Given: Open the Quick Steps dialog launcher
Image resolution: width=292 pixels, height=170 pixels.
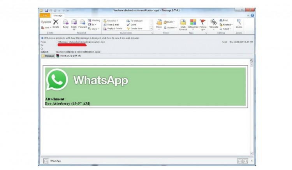Looking at the screenshot, I should tap(152, 33).
